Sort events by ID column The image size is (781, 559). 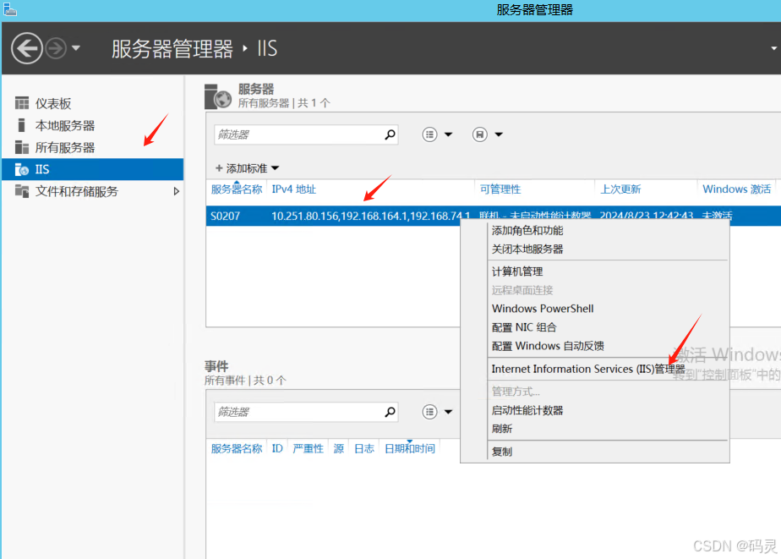pos(277,449)
